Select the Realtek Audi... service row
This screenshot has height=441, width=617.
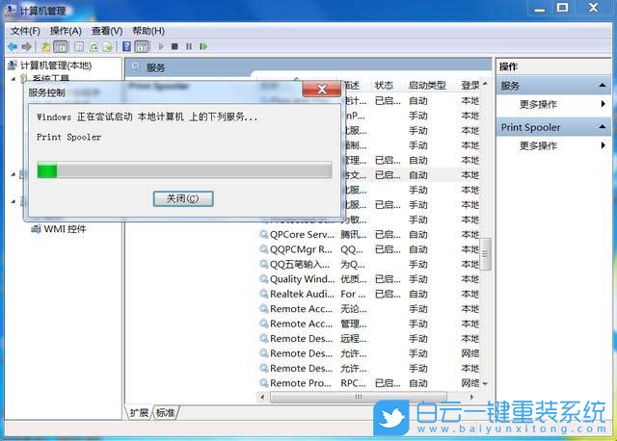click(x=369, y=294)
